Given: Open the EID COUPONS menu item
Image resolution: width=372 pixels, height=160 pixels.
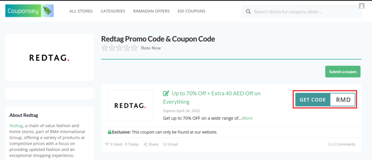Looking at the screenshot, I should click(x=191, y=11).
